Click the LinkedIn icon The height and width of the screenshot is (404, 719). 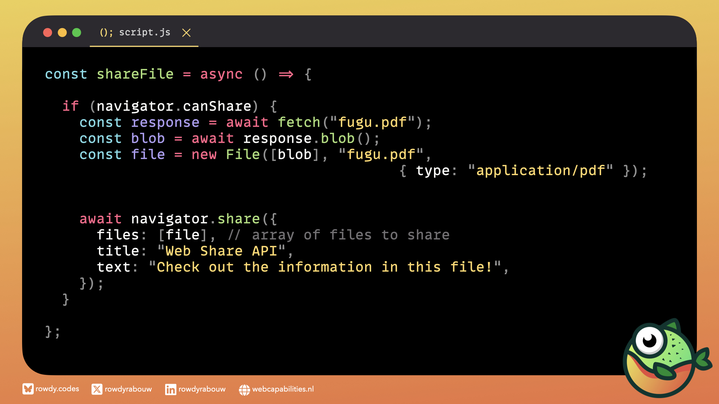(170, 389)
